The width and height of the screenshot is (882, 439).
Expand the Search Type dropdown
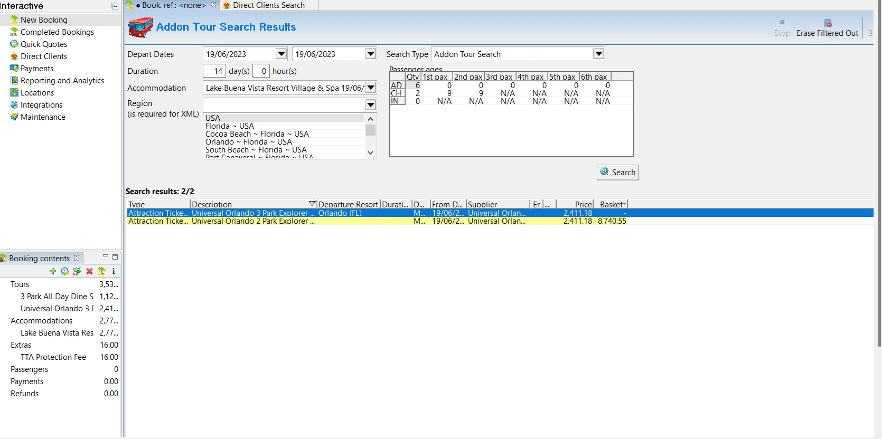[x=598, y=54]
